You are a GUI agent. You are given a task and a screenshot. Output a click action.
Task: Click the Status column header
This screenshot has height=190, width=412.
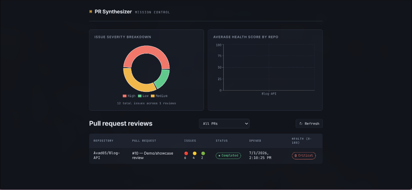click(222, 141)
